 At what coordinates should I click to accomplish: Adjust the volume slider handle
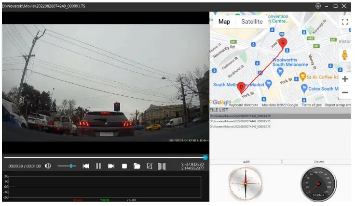[71, 166]
